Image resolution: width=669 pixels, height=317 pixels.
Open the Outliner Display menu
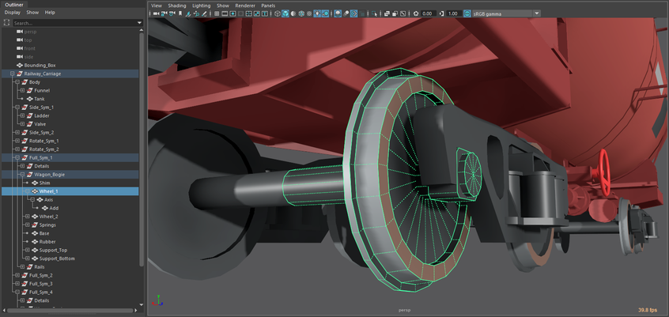12,13
